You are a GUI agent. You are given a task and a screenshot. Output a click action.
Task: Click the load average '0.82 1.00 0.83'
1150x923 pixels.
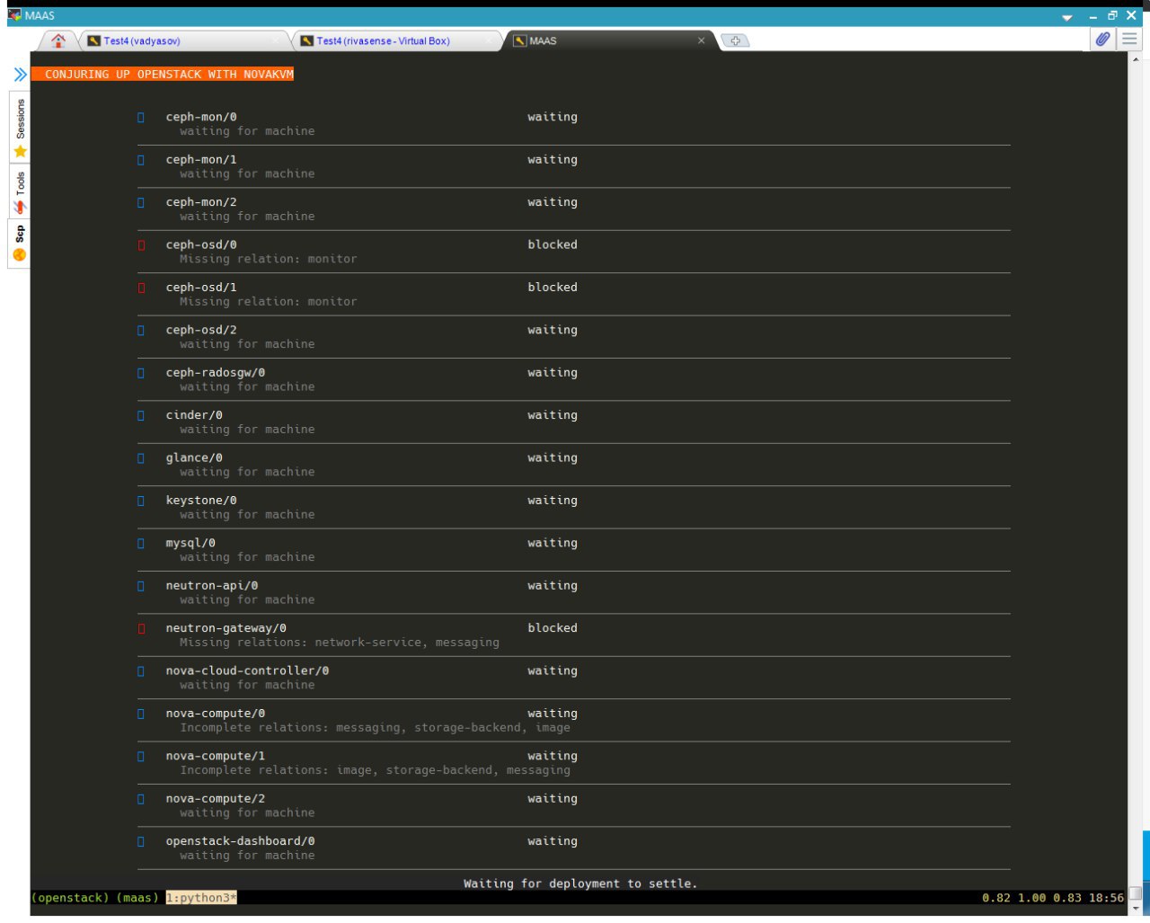click(x=1032, y=898)
